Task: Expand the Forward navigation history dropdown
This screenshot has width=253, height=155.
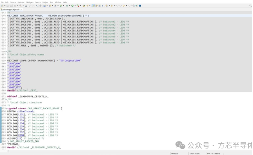Action: click(x=132, y=6)
